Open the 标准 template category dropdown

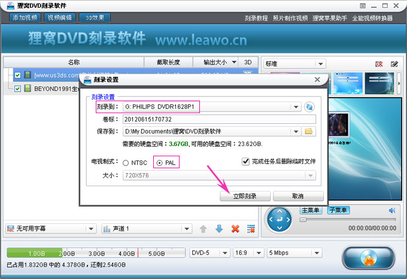(321, 64)
